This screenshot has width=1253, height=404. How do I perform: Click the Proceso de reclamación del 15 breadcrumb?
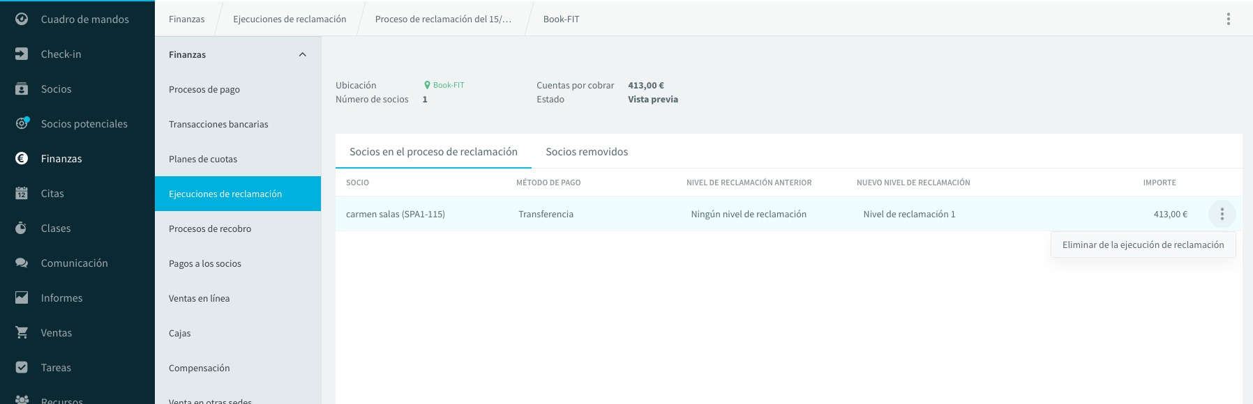click(x=443, y=19)
